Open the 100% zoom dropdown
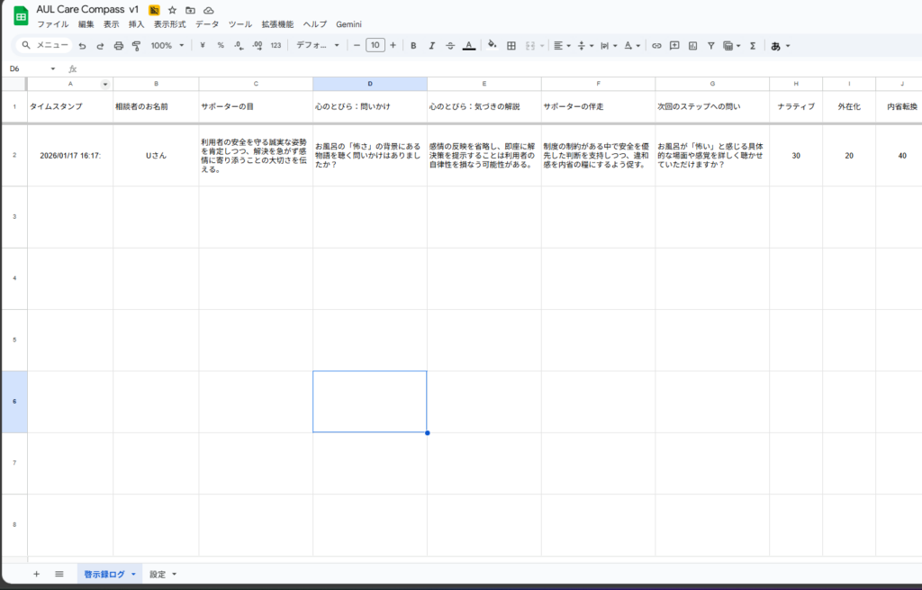Image resolution: width=922 pixels, height=590 pixels. pos(167,45)
